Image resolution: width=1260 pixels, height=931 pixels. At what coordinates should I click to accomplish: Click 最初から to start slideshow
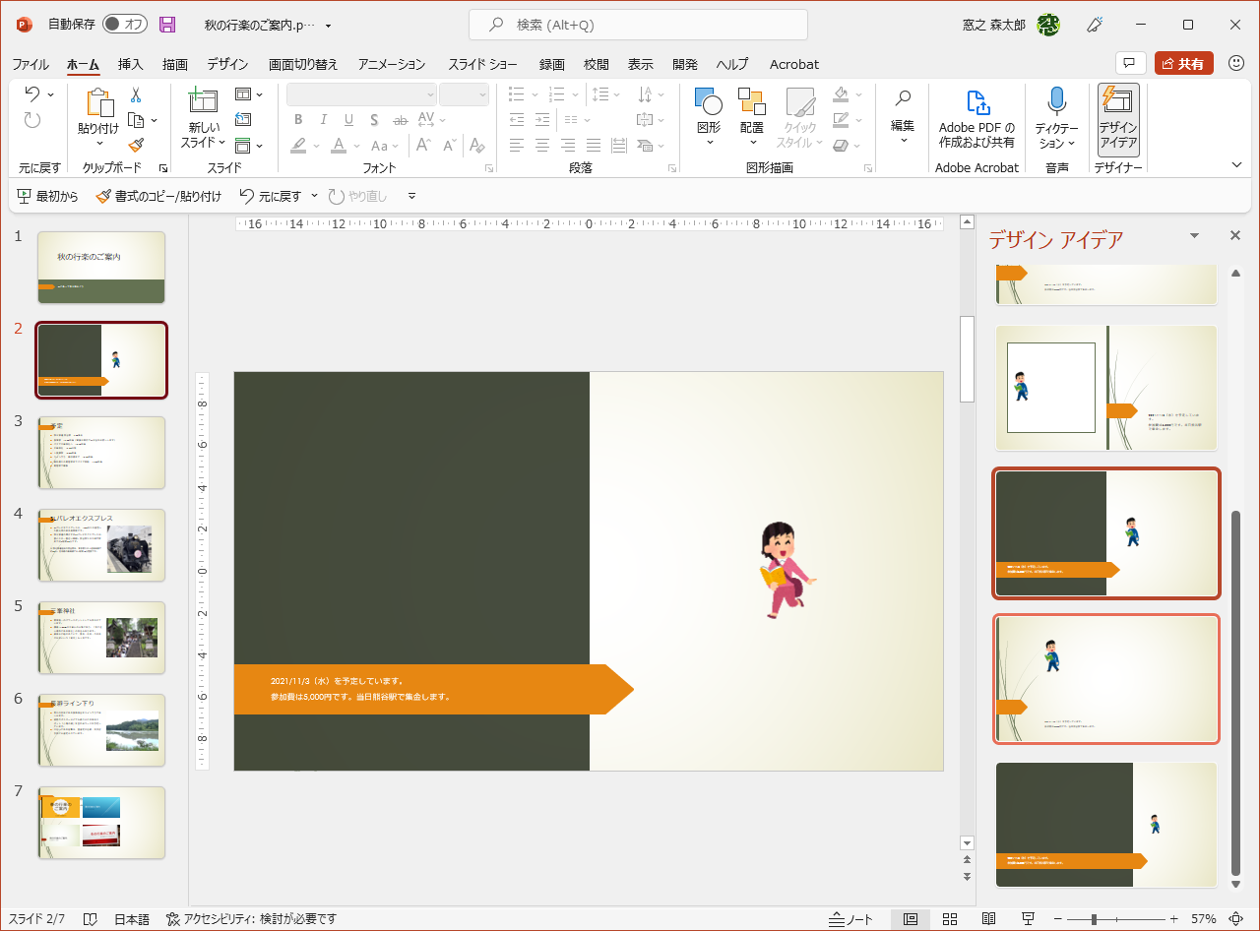click(x=47, y=197)
